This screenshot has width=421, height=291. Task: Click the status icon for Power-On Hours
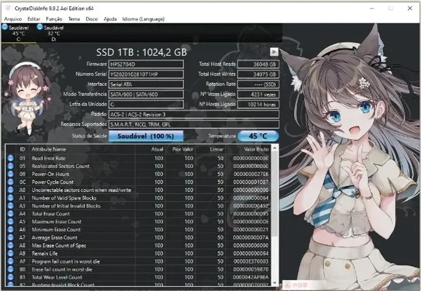pyautogui.click(x=10, y=174)
